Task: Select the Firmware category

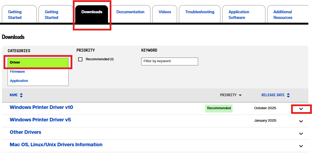Action: (x=17, y=72)
